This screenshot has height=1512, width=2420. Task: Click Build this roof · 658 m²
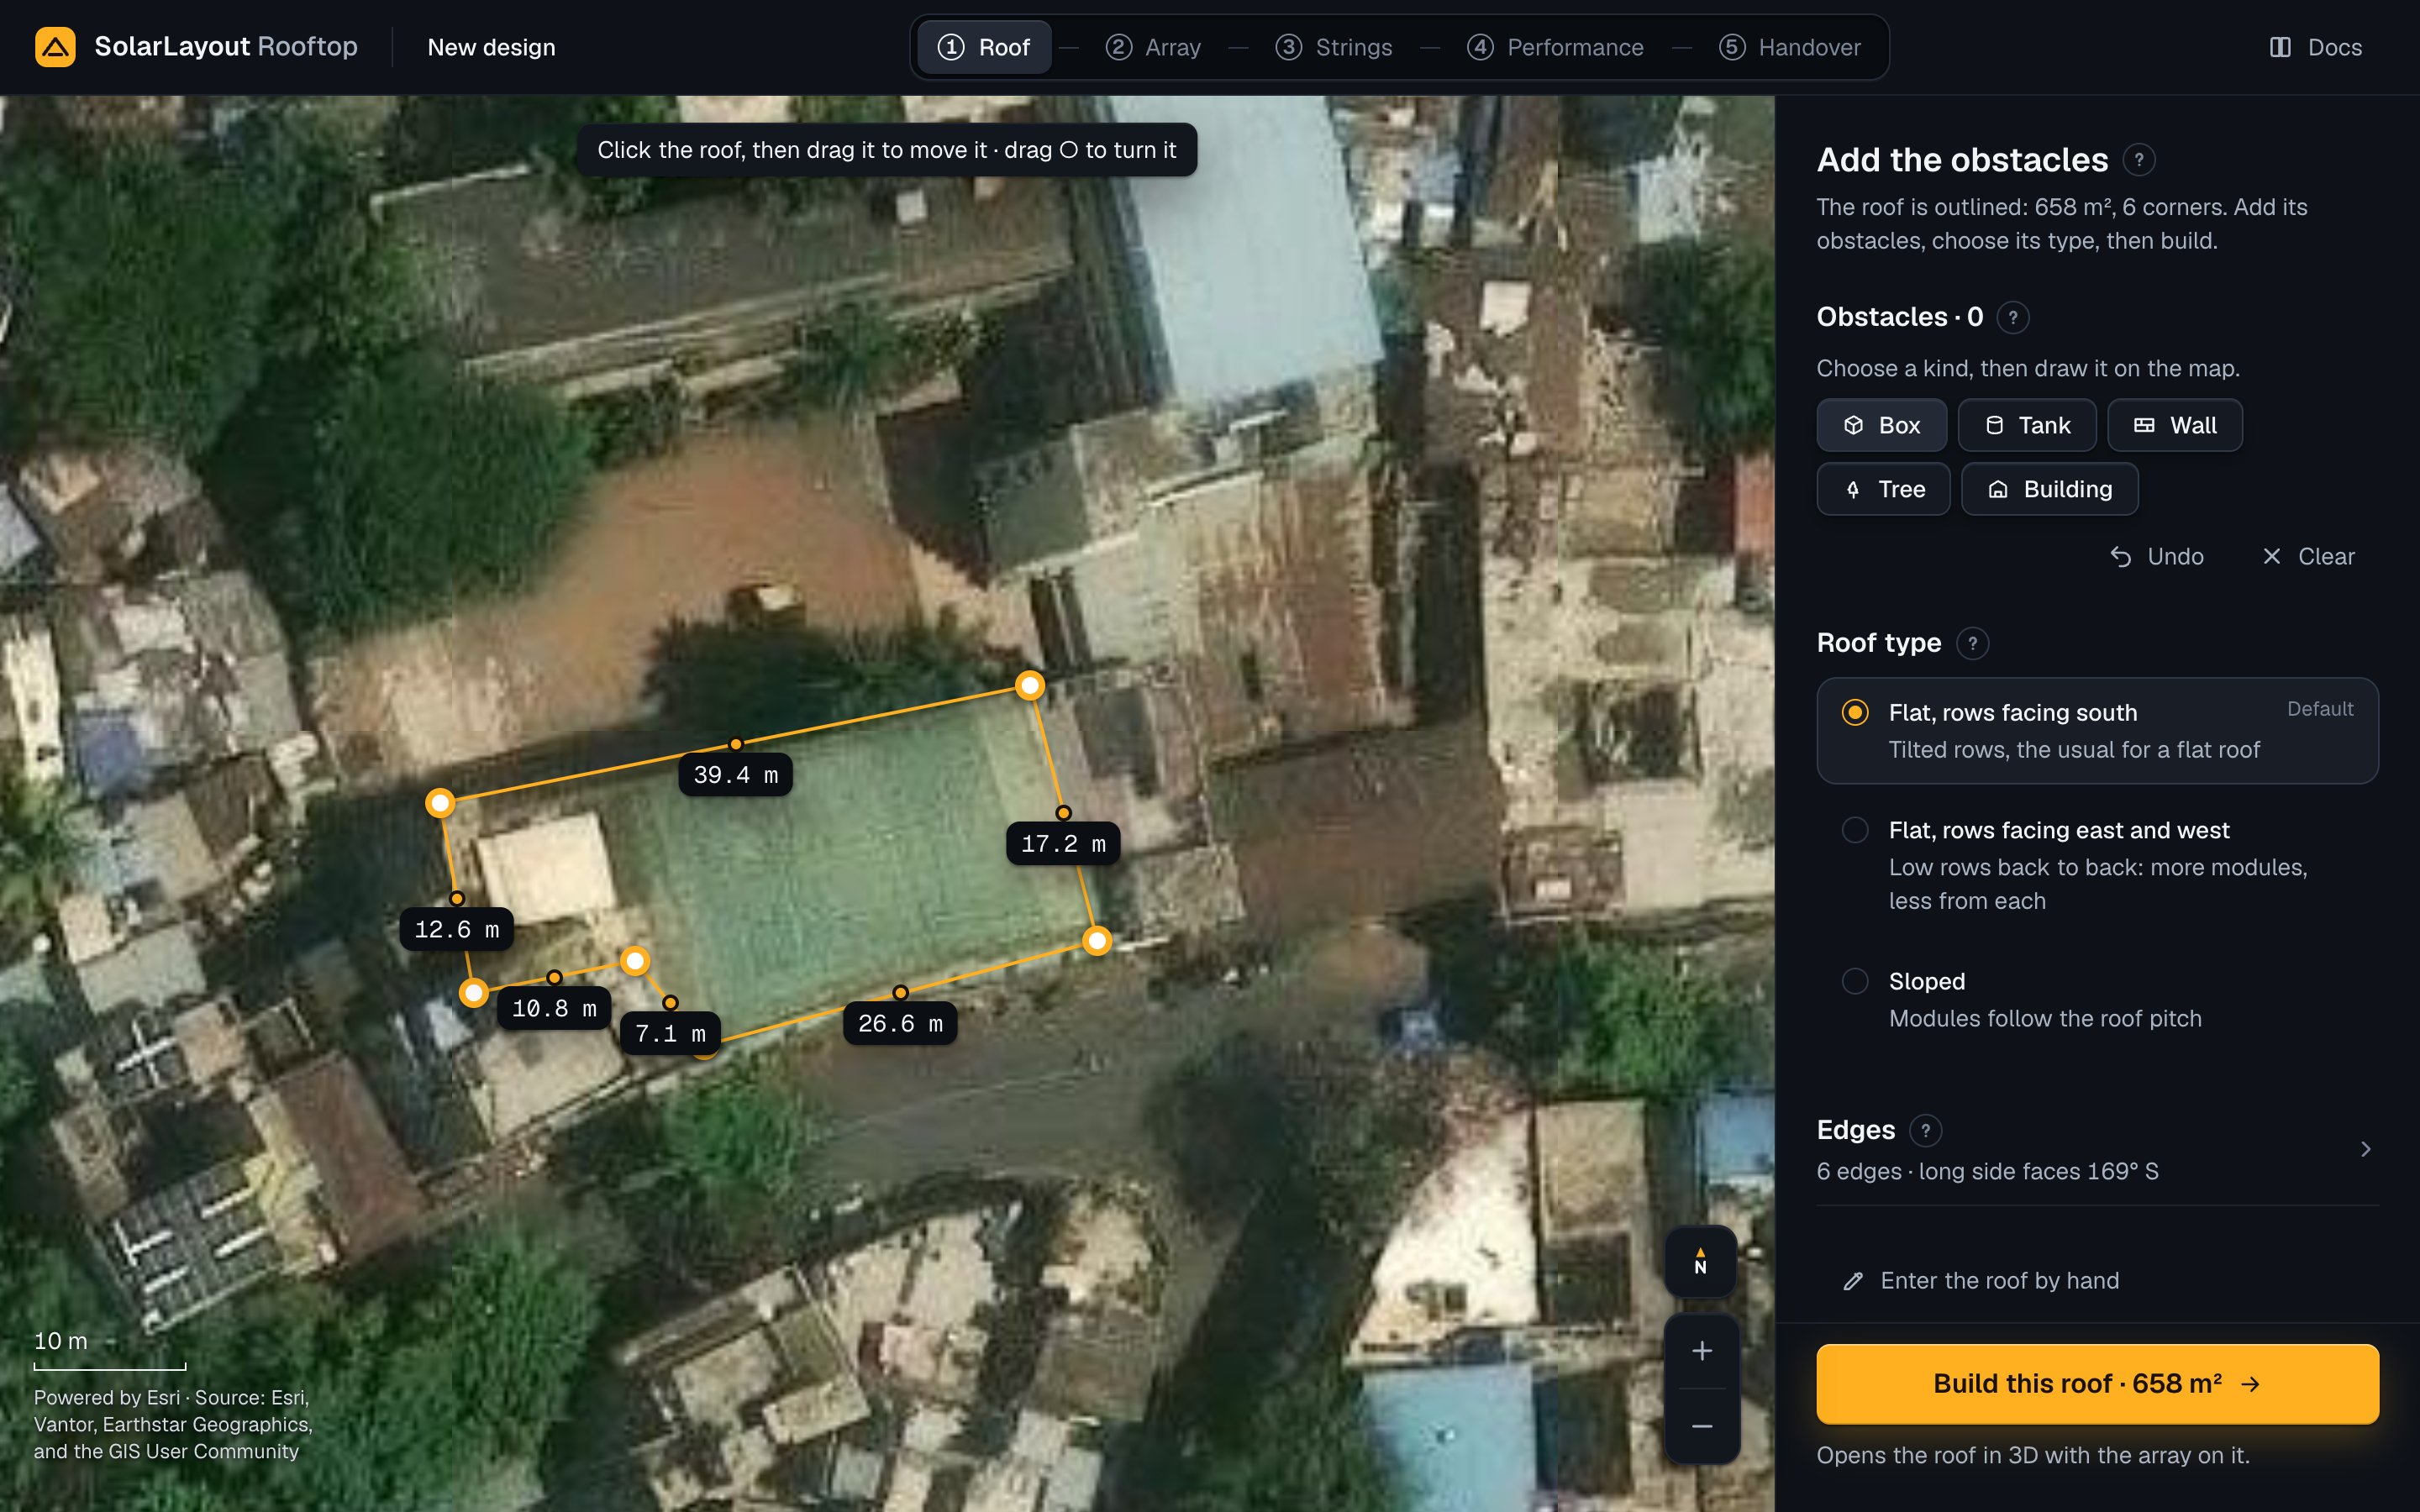pyautogui.click(x=2097, y=1384)
